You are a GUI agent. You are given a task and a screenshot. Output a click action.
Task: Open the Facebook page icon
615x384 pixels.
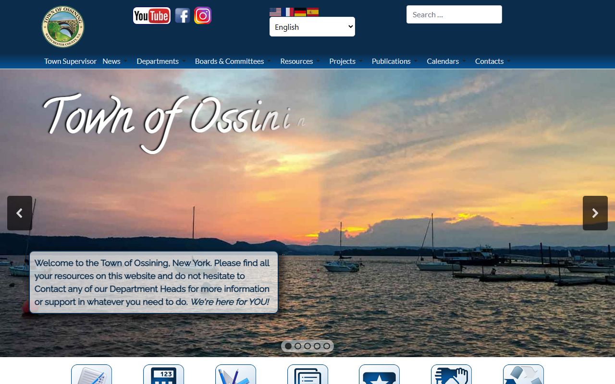pos(182,16)
